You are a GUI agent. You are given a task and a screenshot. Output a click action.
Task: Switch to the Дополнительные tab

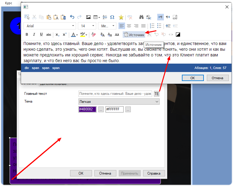click(x=53, y=84)
